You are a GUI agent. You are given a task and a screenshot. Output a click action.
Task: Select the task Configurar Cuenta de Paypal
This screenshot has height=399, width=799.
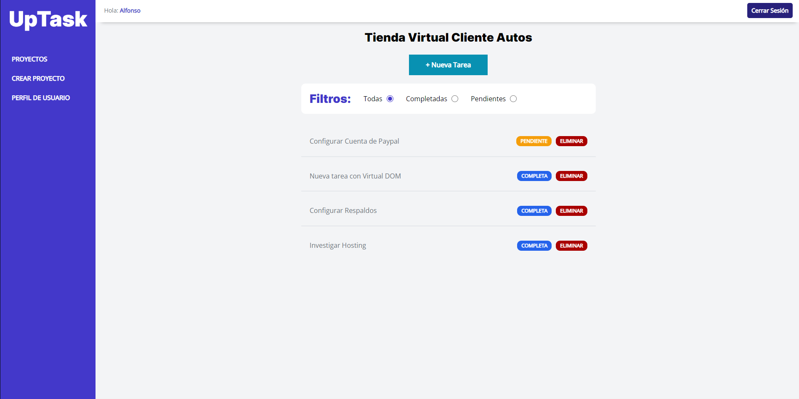click(x=354, y=141)
